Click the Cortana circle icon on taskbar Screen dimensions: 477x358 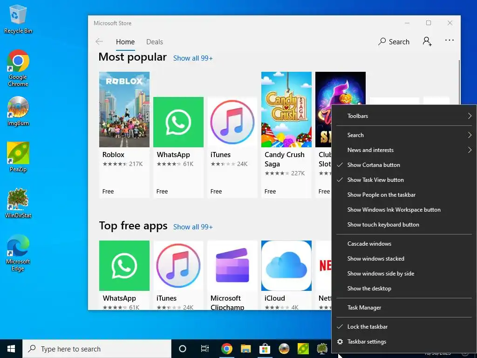(x=183, y=349)
